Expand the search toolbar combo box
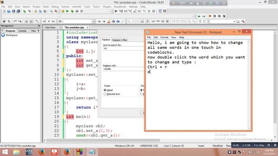 click(93, 21)
